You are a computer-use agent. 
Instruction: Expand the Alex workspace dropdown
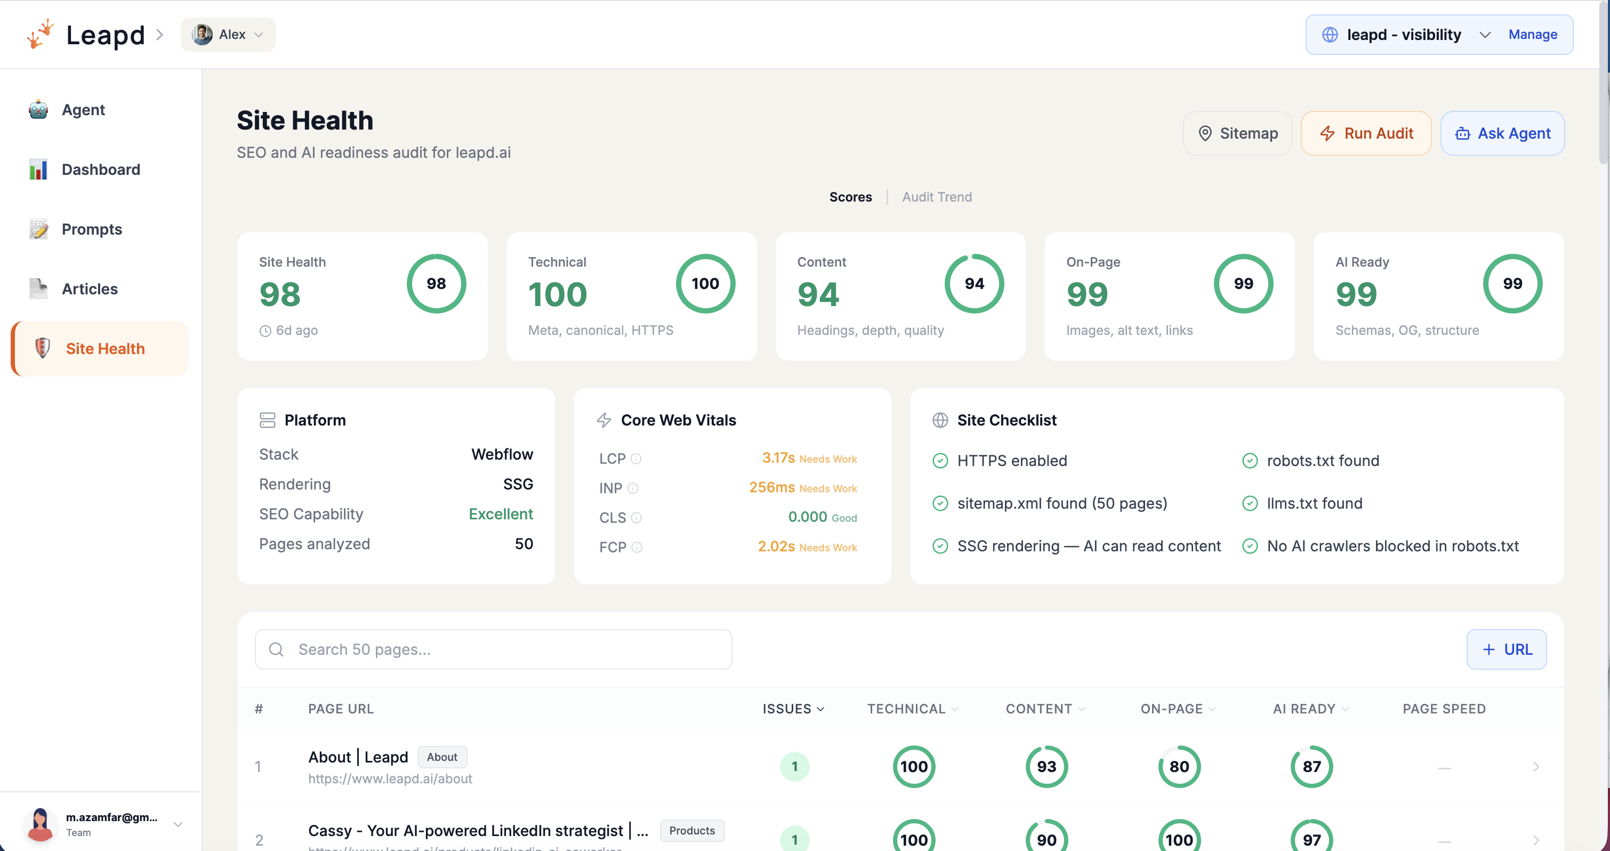point(260,34)
